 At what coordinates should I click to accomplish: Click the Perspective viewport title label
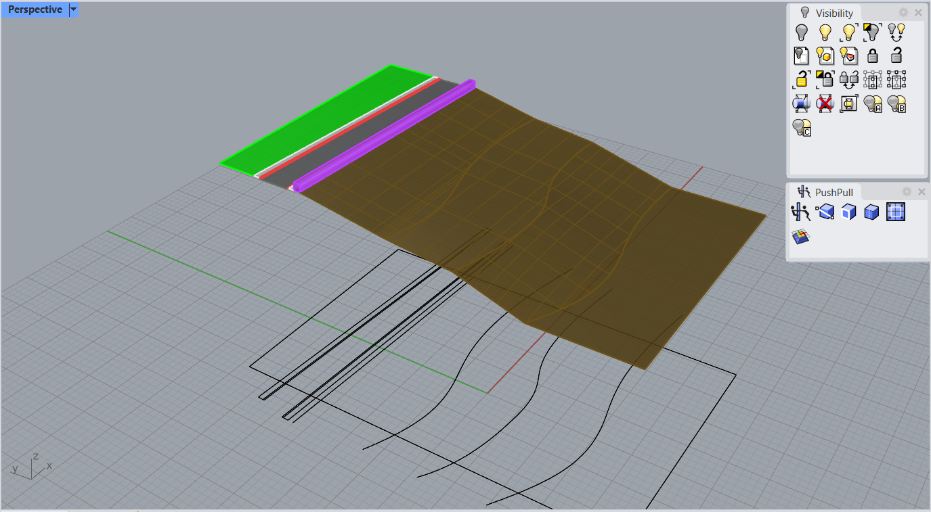[35, 9]
